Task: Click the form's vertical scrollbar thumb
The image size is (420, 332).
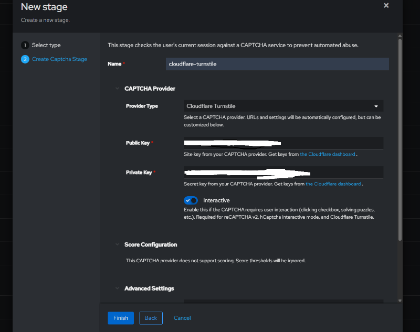Action: click(400, 140)
